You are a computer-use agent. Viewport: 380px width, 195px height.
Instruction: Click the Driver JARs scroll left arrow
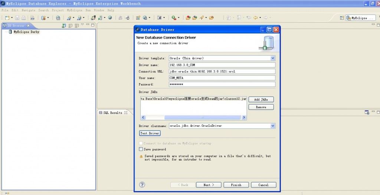143,117
